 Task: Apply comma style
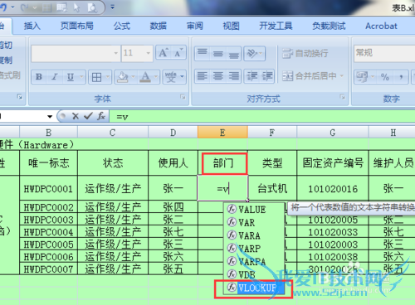401,76
